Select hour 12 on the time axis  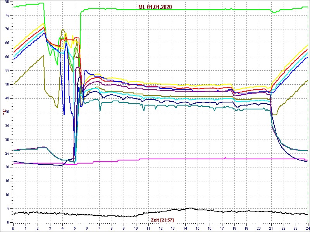[x=160, y=229]
